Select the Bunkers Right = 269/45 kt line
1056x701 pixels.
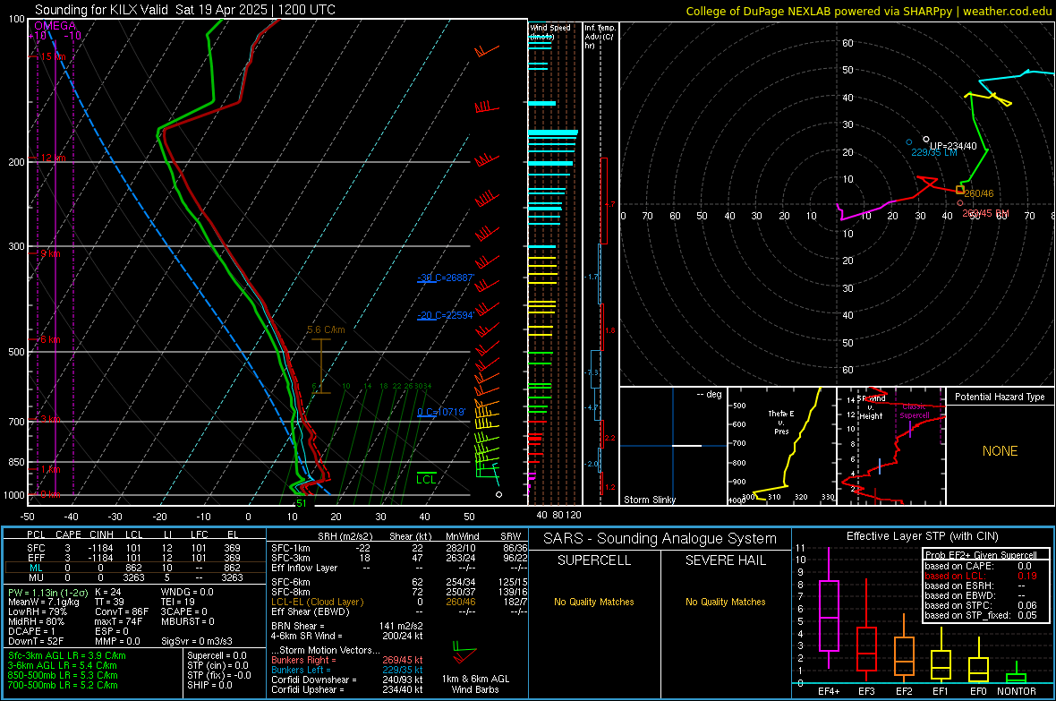pyautogui.click(x=347, y=660)
